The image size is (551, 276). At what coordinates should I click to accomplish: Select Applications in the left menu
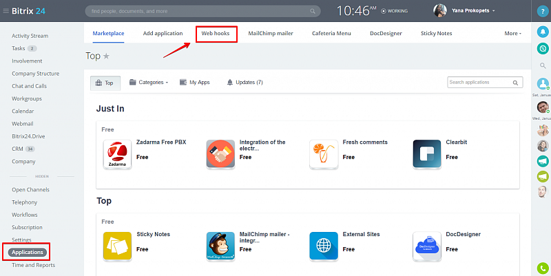28,252
